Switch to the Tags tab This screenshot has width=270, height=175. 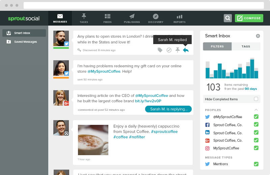(x=246, y=46)
